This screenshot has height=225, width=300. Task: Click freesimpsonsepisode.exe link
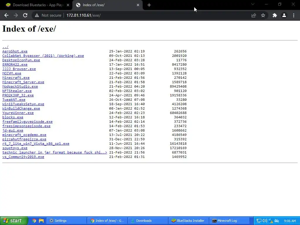coord(26,126)
